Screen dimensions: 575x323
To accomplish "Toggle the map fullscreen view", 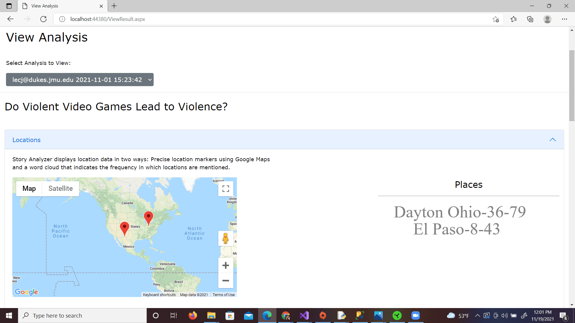I will click(226, 189).
